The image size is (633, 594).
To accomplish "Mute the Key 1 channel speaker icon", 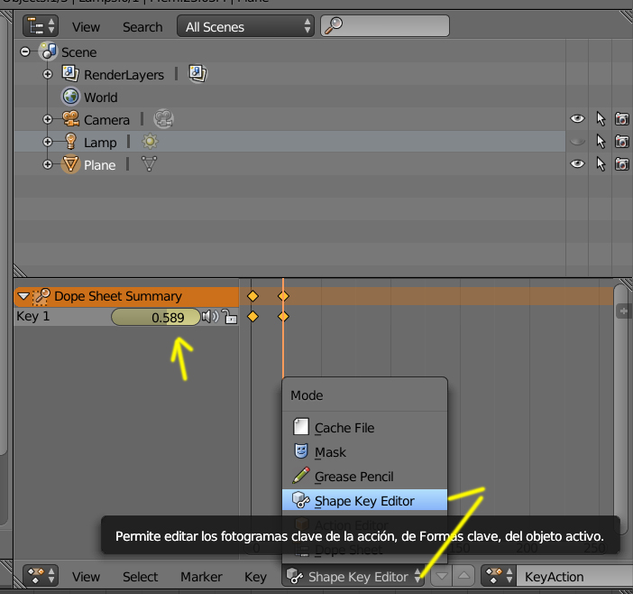I will 210,317.
